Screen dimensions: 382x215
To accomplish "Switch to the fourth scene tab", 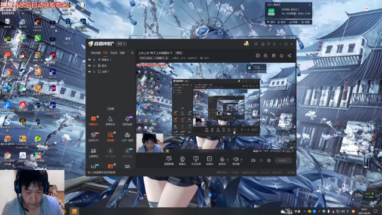I will tap(122, 53).
